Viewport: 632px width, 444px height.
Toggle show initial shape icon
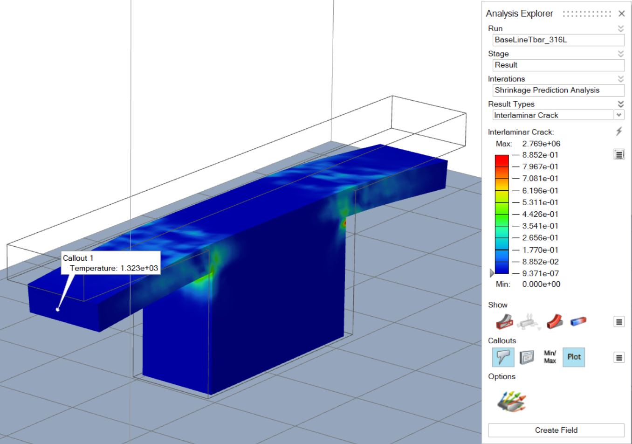point(504,321)
